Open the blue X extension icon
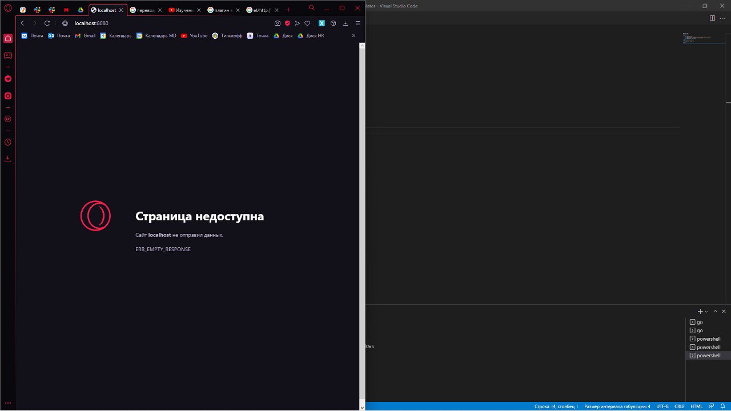Viewport: 731px width, 411px height. click(x=322, y=23)
